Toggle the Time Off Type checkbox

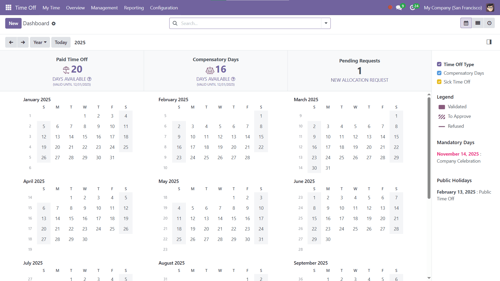[x=439, y=64]
